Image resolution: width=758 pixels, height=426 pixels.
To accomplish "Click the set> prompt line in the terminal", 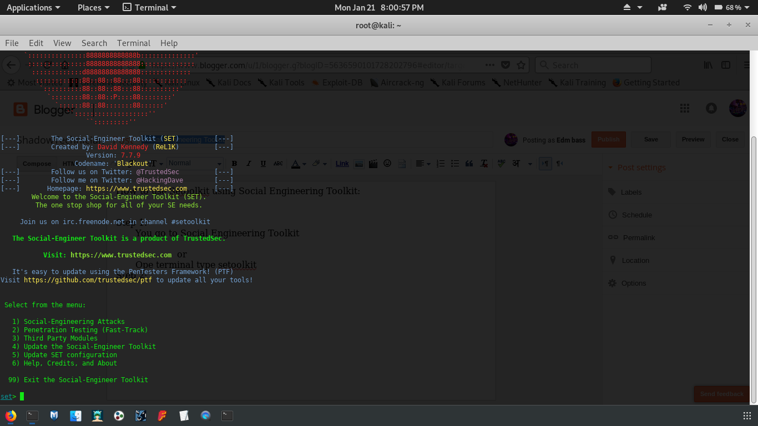I will pos(12,396).
